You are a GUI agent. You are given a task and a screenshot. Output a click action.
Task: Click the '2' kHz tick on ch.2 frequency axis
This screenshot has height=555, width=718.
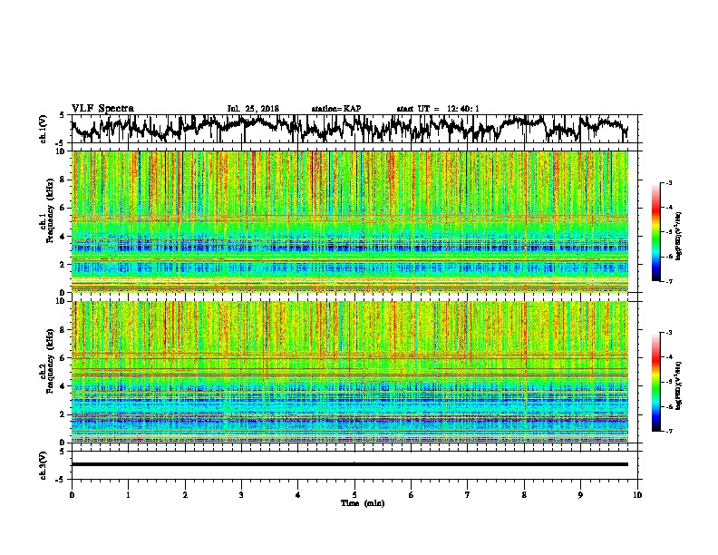(x=63, y=414)
